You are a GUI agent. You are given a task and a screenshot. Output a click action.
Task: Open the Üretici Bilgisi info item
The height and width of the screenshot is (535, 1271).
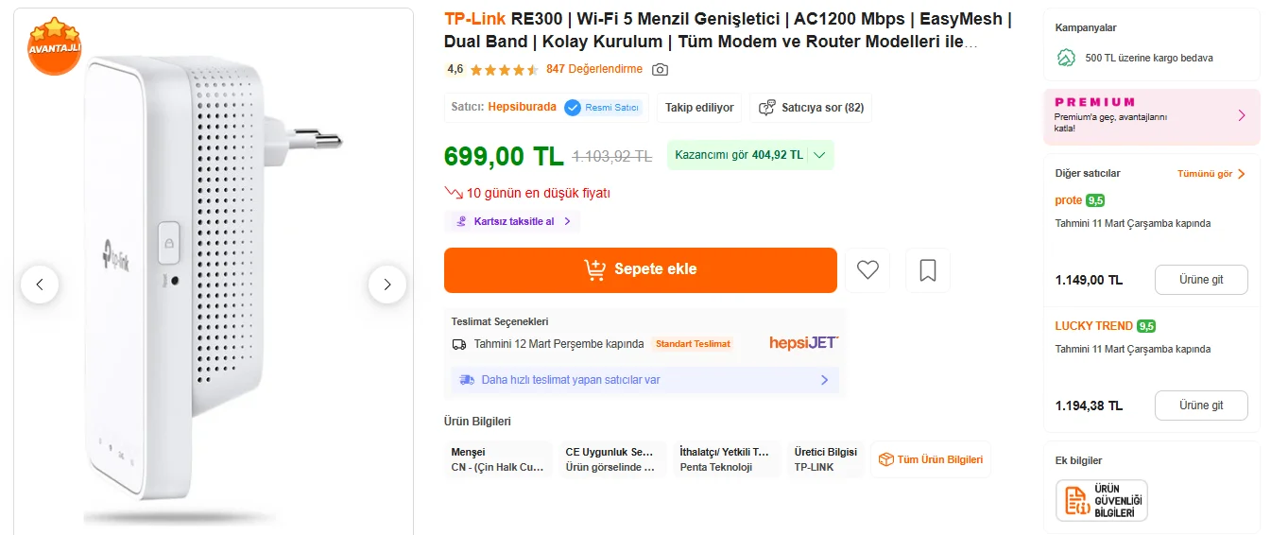[826, 459]
